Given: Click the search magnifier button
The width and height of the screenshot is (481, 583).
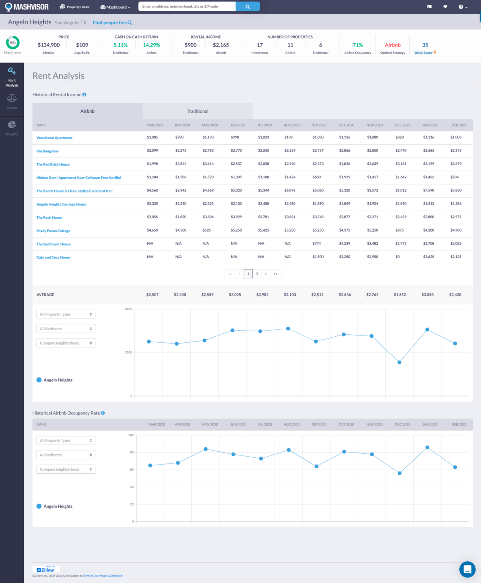Looking at the screenshot, I should coord(248,6).
